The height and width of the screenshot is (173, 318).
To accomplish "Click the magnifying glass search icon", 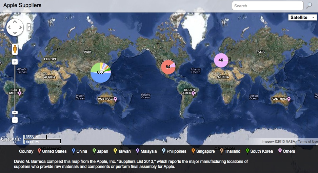I will click(309, 6).
